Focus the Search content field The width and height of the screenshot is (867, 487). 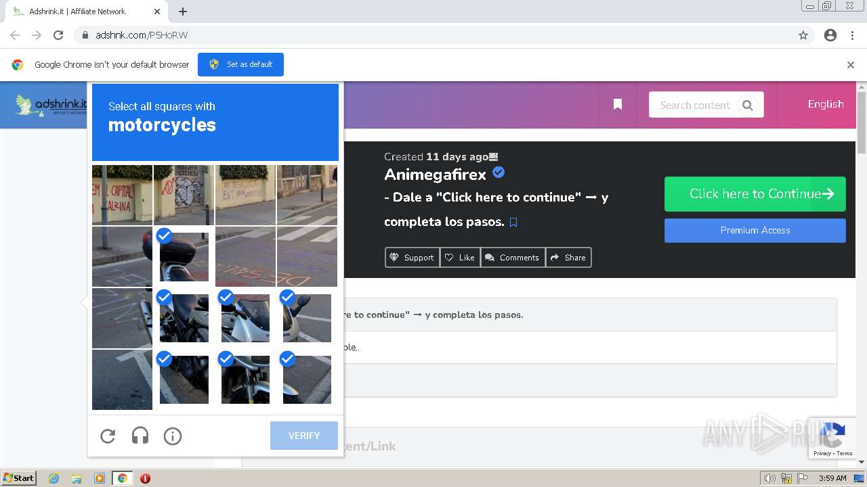(694, 105)
